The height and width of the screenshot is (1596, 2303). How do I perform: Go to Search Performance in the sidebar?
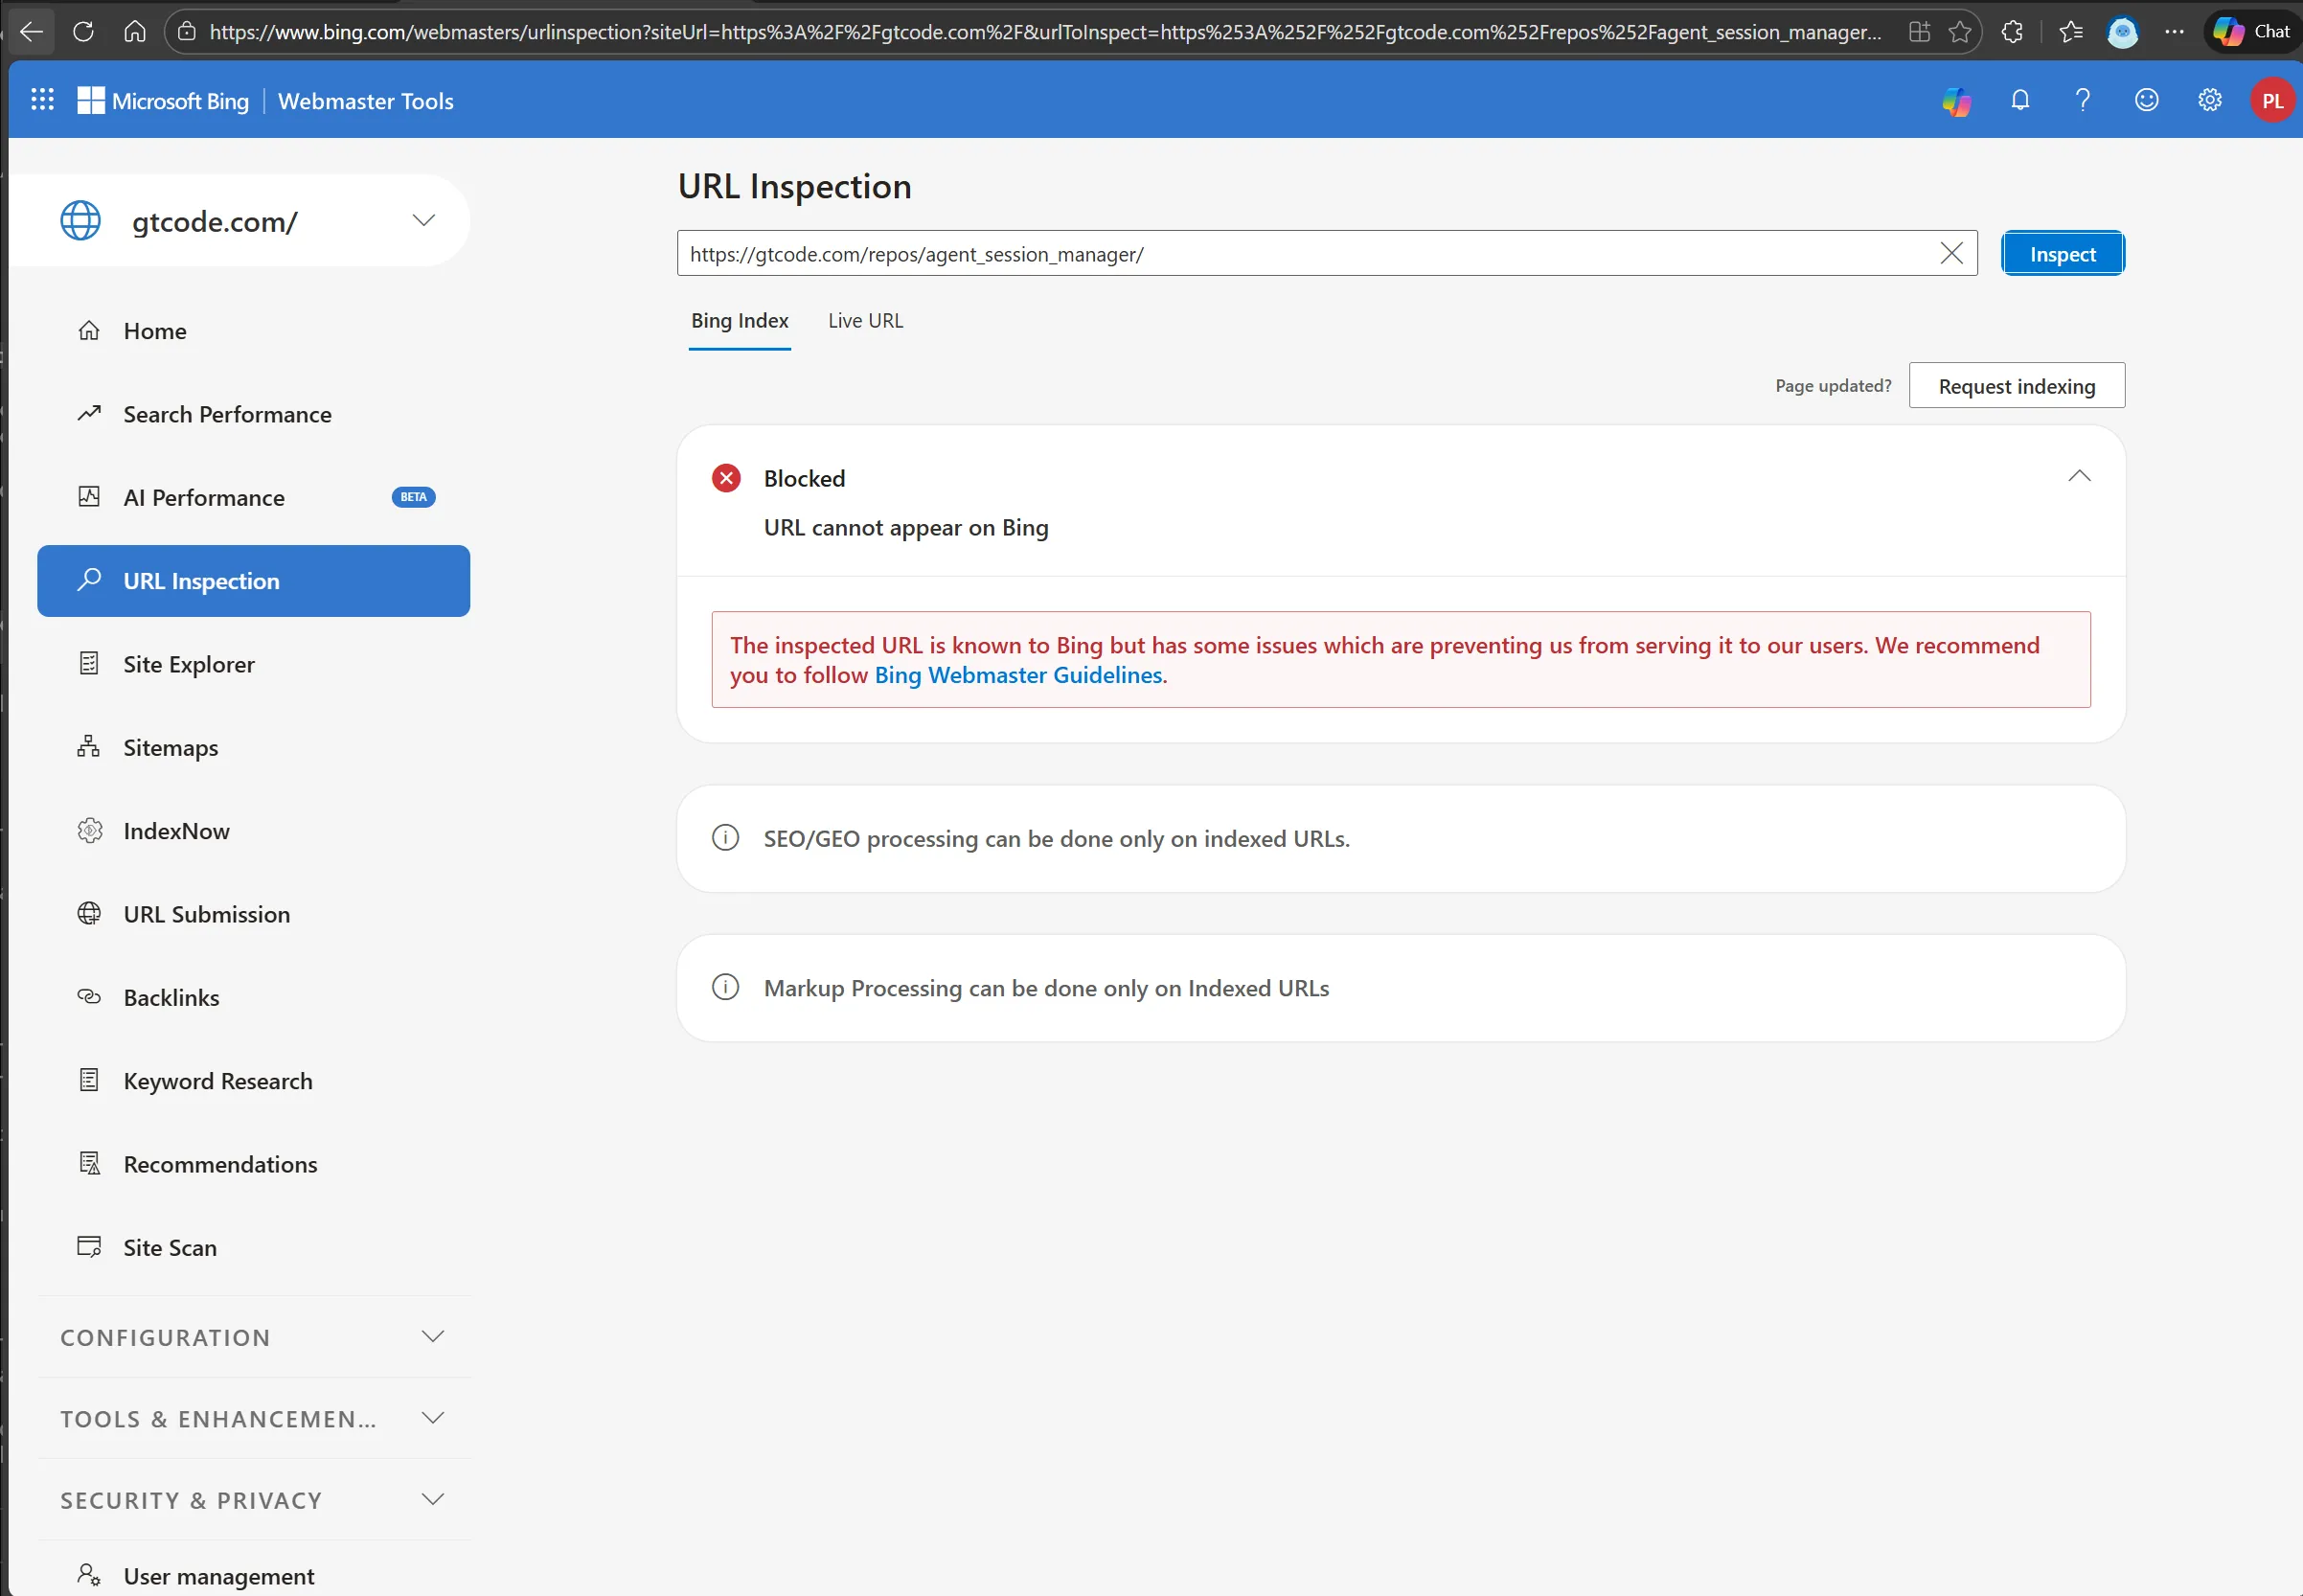point(227,414)
